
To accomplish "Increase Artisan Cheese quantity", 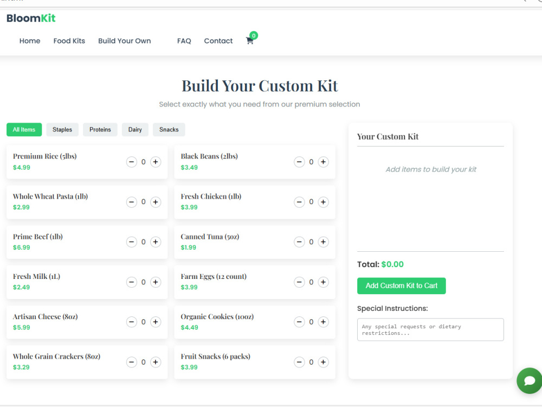I will tap(156, 322).
